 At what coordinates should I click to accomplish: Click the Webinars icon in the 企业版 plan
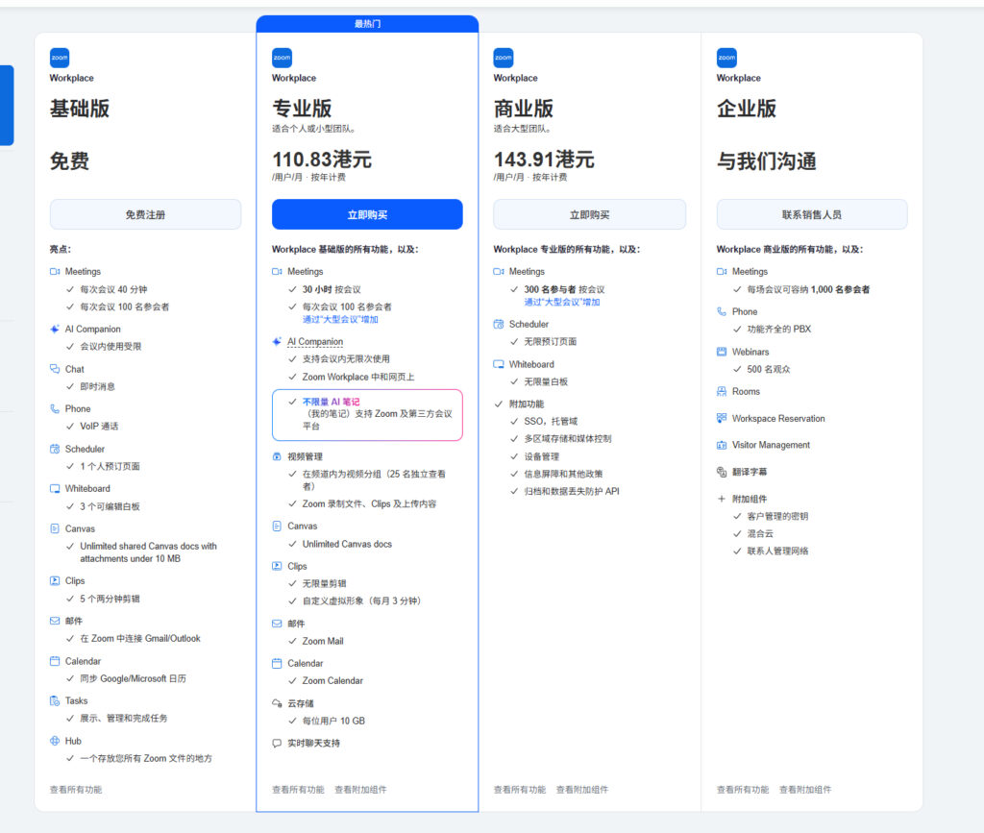[x=722, y=352]
